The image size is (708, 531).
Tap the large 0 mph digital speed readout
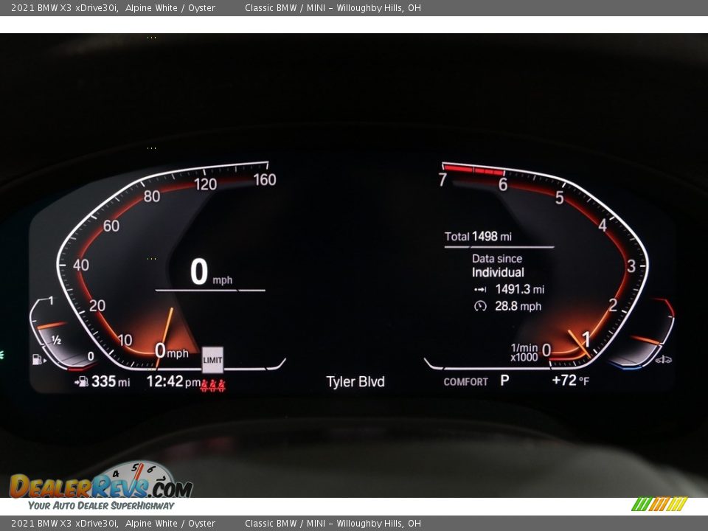[x=211, y=272]
